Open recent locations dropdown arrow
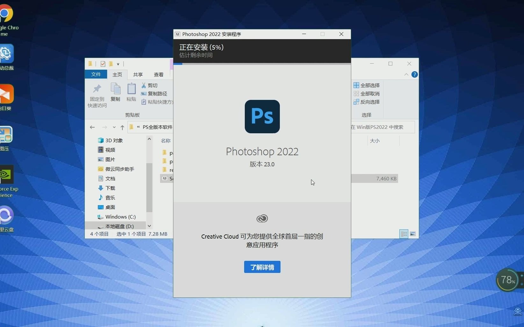Image resolution: width=524 pixels, height=327 pixels. 114,127
